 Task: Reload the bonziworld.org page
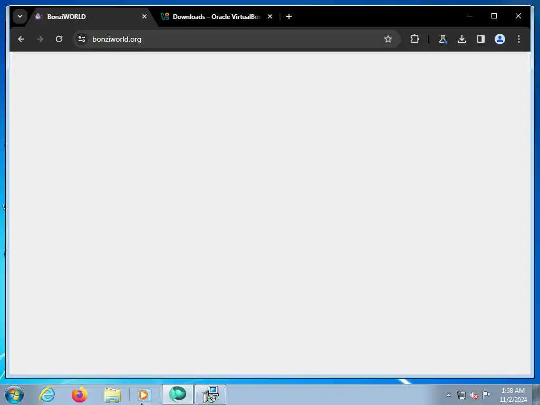(59, 39)
